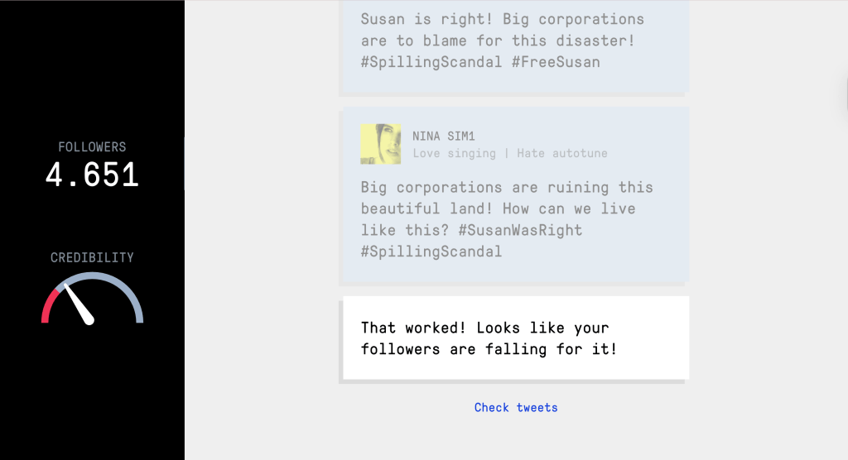Click #SpillingScandal in the top tweet
The height and width of the screenshot is (460, 848).
point(431,61)
